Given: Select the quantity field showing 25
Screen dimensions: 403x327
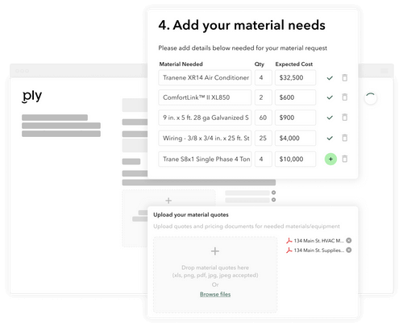Looking at the screenshot, I should [x=264, y=139].
